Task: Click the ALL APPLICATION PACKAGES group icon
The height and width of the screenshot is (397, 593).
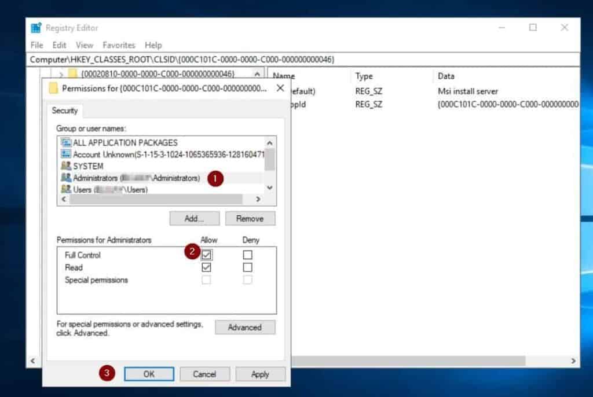Action: pos(66,142)
